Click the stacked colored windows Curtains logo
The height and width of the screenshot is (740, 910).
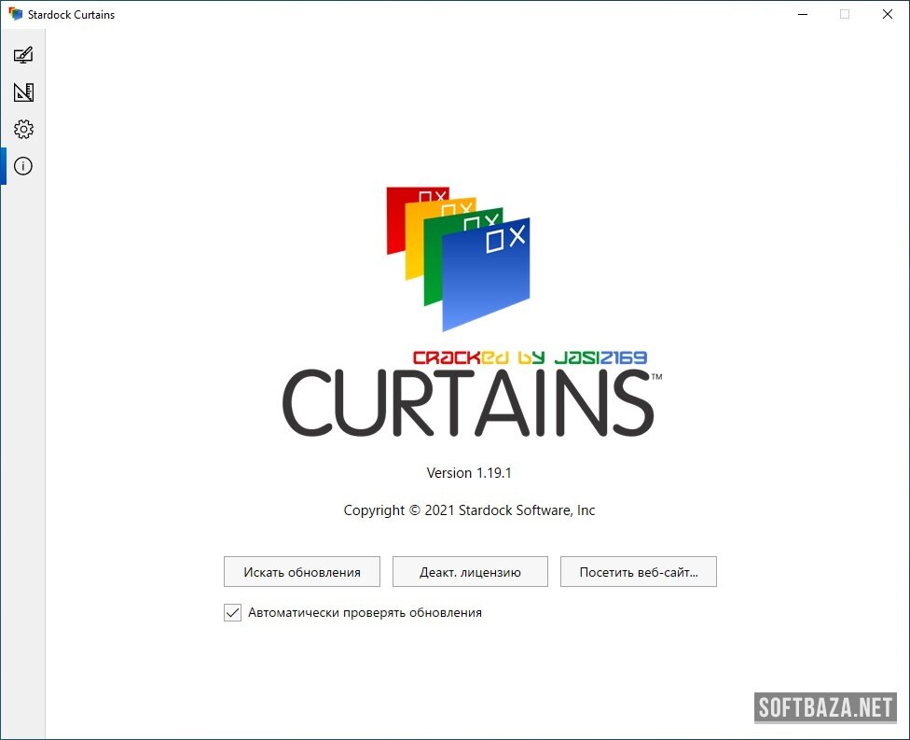point(458,258)
